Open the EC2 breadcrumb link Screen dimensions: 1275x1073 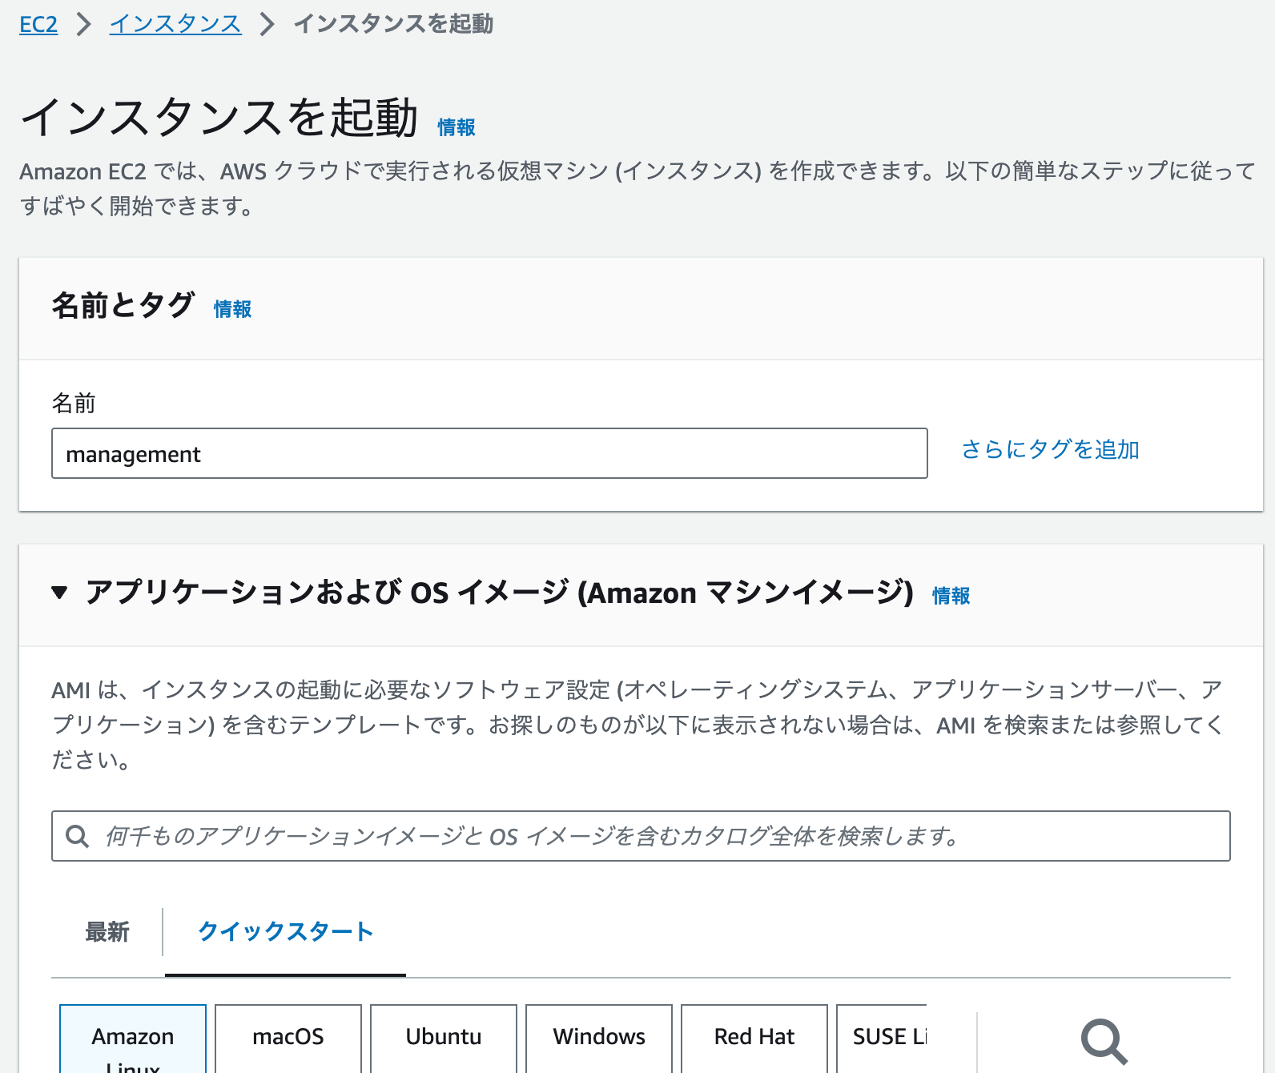(38, 24)
